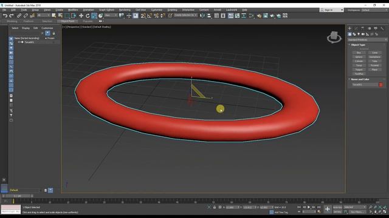Activate the Select Object tool
The height and width of the screenshot is (218, 389).
pyautogui.click(x=54, y=16)
